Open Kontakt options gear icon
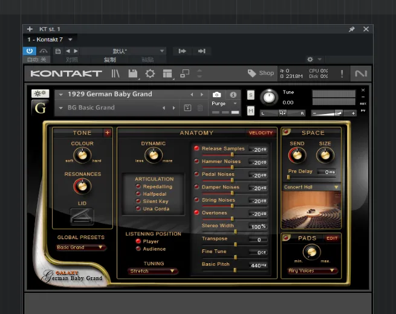Screen dimensions: 396x314 click(150, 74)
